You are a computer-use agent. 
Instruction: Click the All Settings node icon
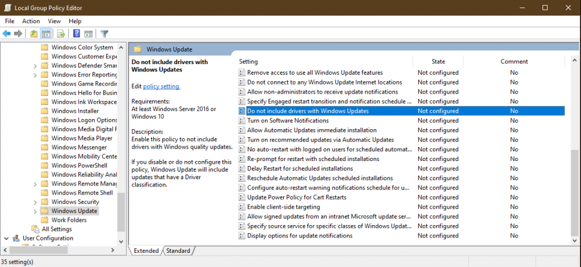pyautogui.click(x=35, y=229)
